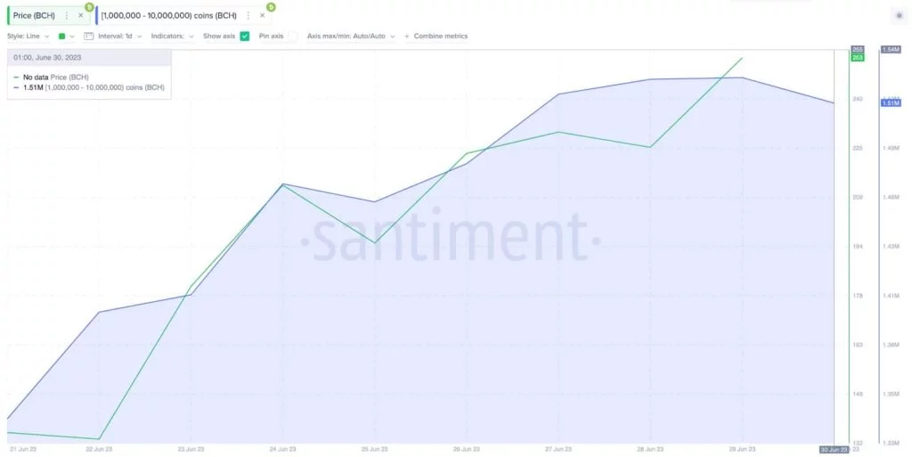Click the 1.51M blue axis label
The image size is (912, 457).
[891, 103]
